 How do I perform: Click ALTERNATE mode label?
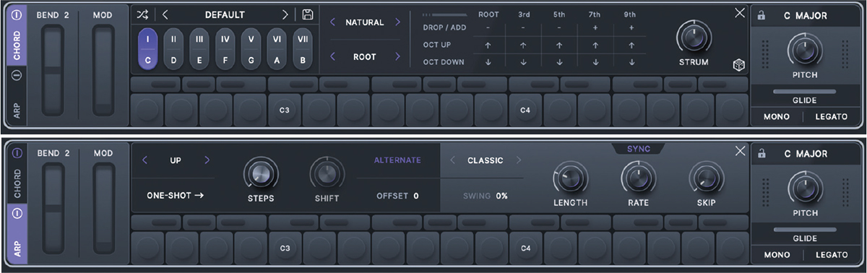point(397,160)
